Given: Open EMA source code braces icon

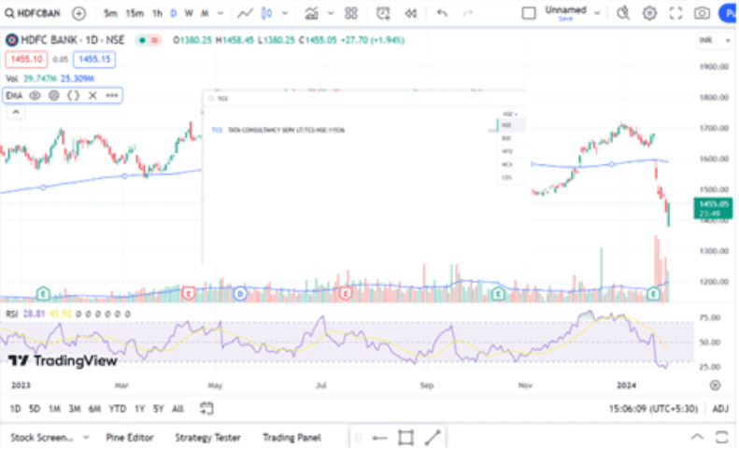Looking at the screenshot, I should (x=73, y=95).
